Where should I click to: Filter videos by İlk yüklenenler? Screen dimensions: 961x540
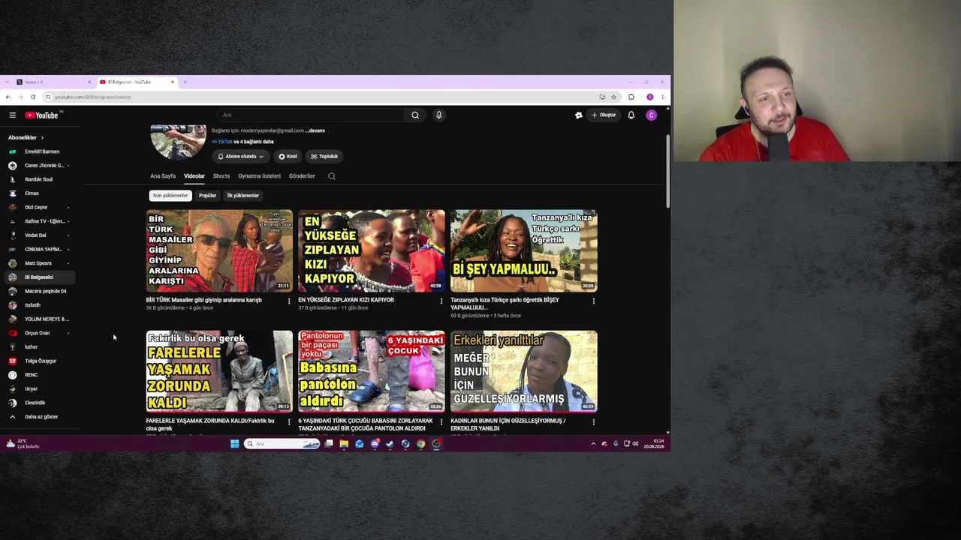point(243,196)
